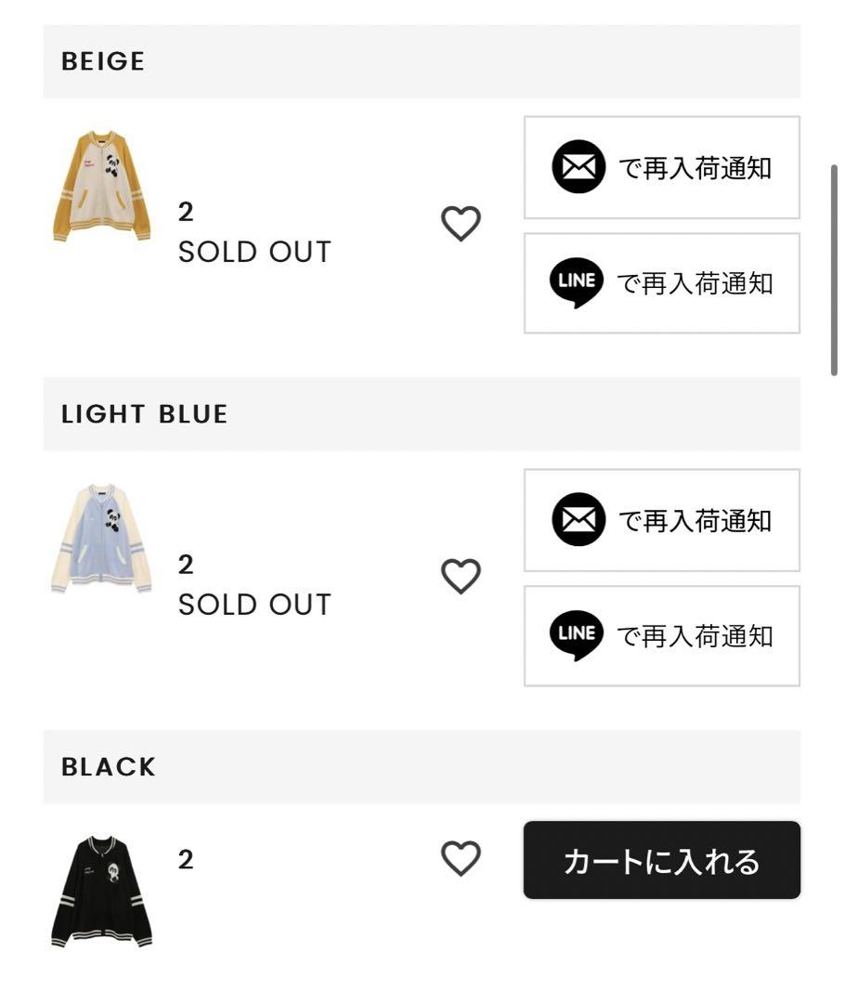Toggle the heart for the LIGHT BLUE jacket

click(461, 577)
